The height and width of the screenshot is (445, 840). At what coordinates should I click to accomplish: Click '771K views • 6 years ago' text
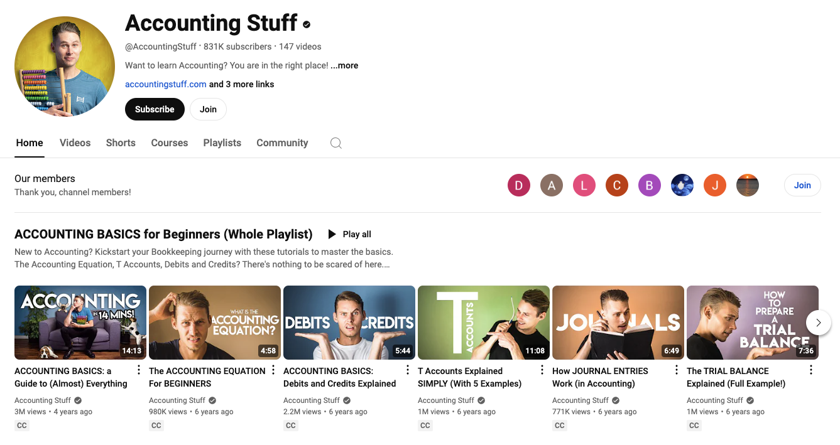point(594,412)
